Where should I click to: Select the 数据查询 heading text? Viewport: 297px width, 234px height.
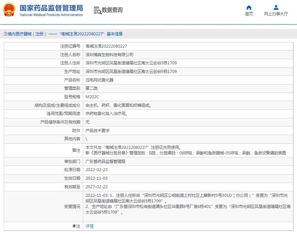coord(112,10)
